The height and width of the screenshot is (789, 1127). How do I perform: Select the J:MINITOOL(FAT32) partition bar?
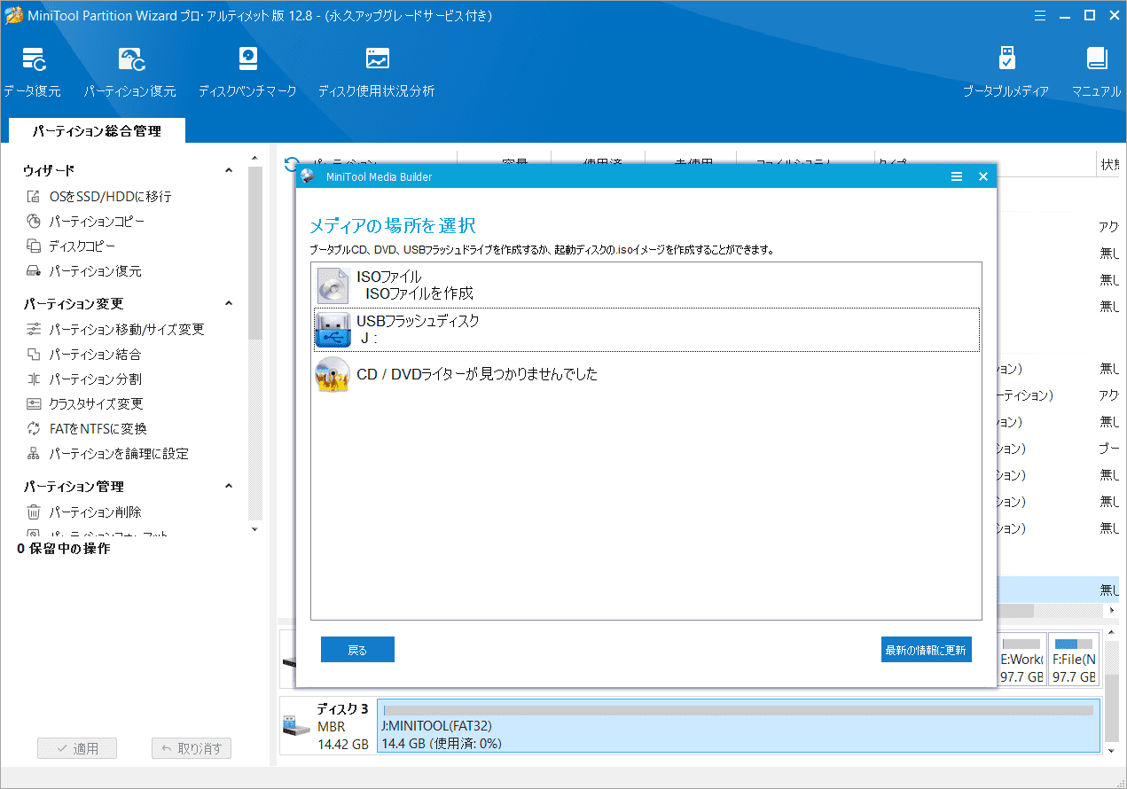pyautogui.click(x=739, y=725)
